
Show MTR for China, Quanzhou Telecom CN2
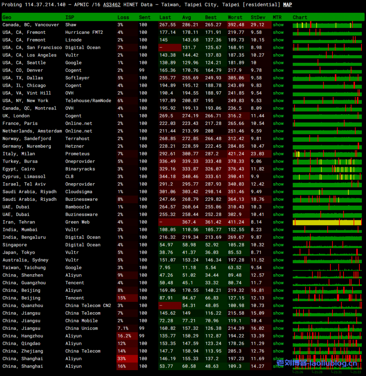tap(278, 305)
